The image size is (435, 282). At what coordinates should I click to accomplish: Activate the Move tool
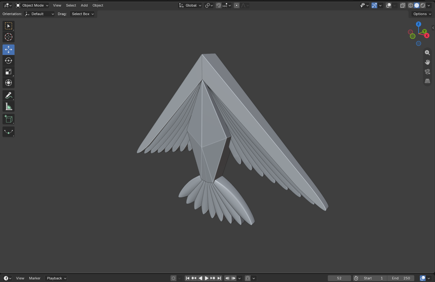[x=9, y=50]
